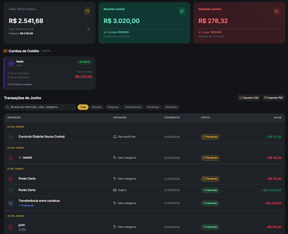The width and height of the screenshot is (288, 234).
Task: Select the Receitas filter
Action: 97,107
